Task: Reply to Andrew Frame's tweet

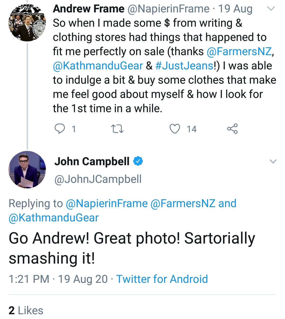Action: 60,129
